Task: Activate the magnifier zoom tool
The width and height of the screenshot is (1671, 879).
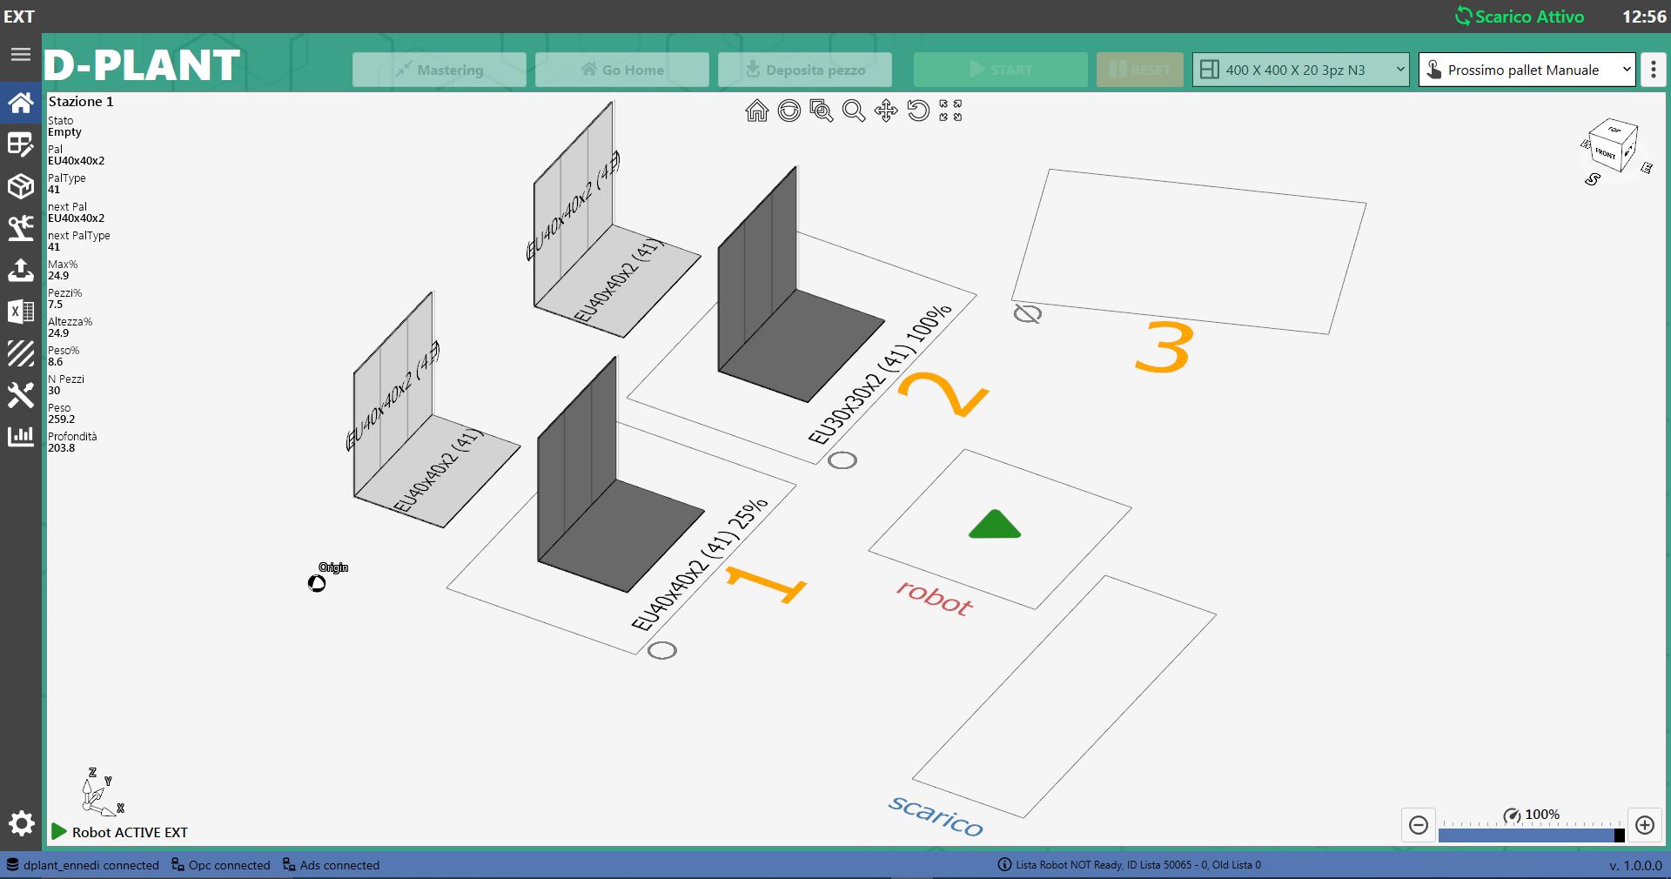Action: [x=854, y=111]
